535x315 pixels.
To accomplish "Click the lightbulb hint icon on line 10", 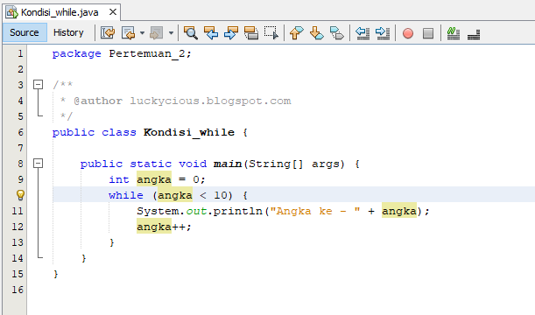I will (x=20, y=195).
